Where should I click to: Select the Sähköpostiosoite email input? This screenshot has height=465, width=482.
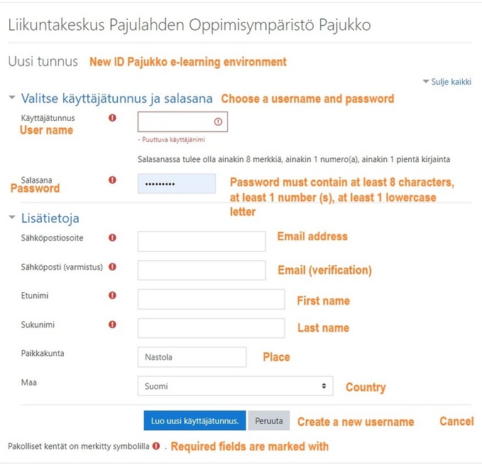[202, 241]
